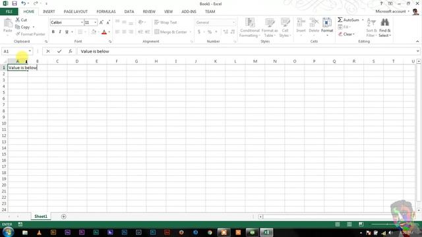422x237 pixels.
Task: Select column D header
Action: click(x=77, y=61)
